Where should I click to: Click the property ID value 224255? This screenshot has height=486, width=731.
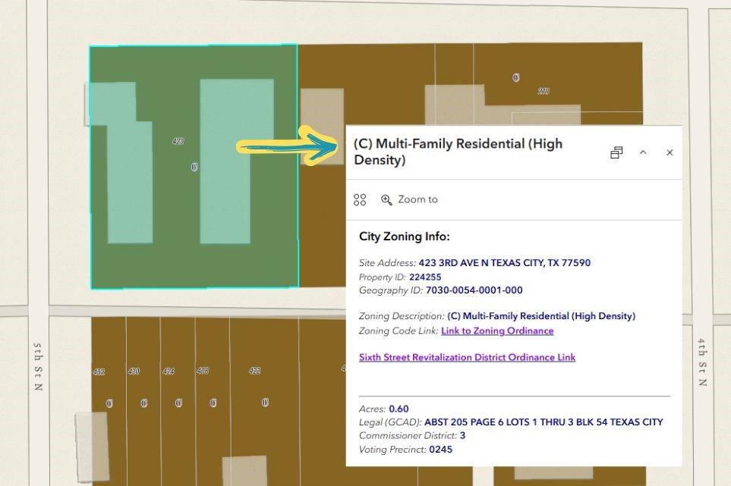tap(425, 277)
